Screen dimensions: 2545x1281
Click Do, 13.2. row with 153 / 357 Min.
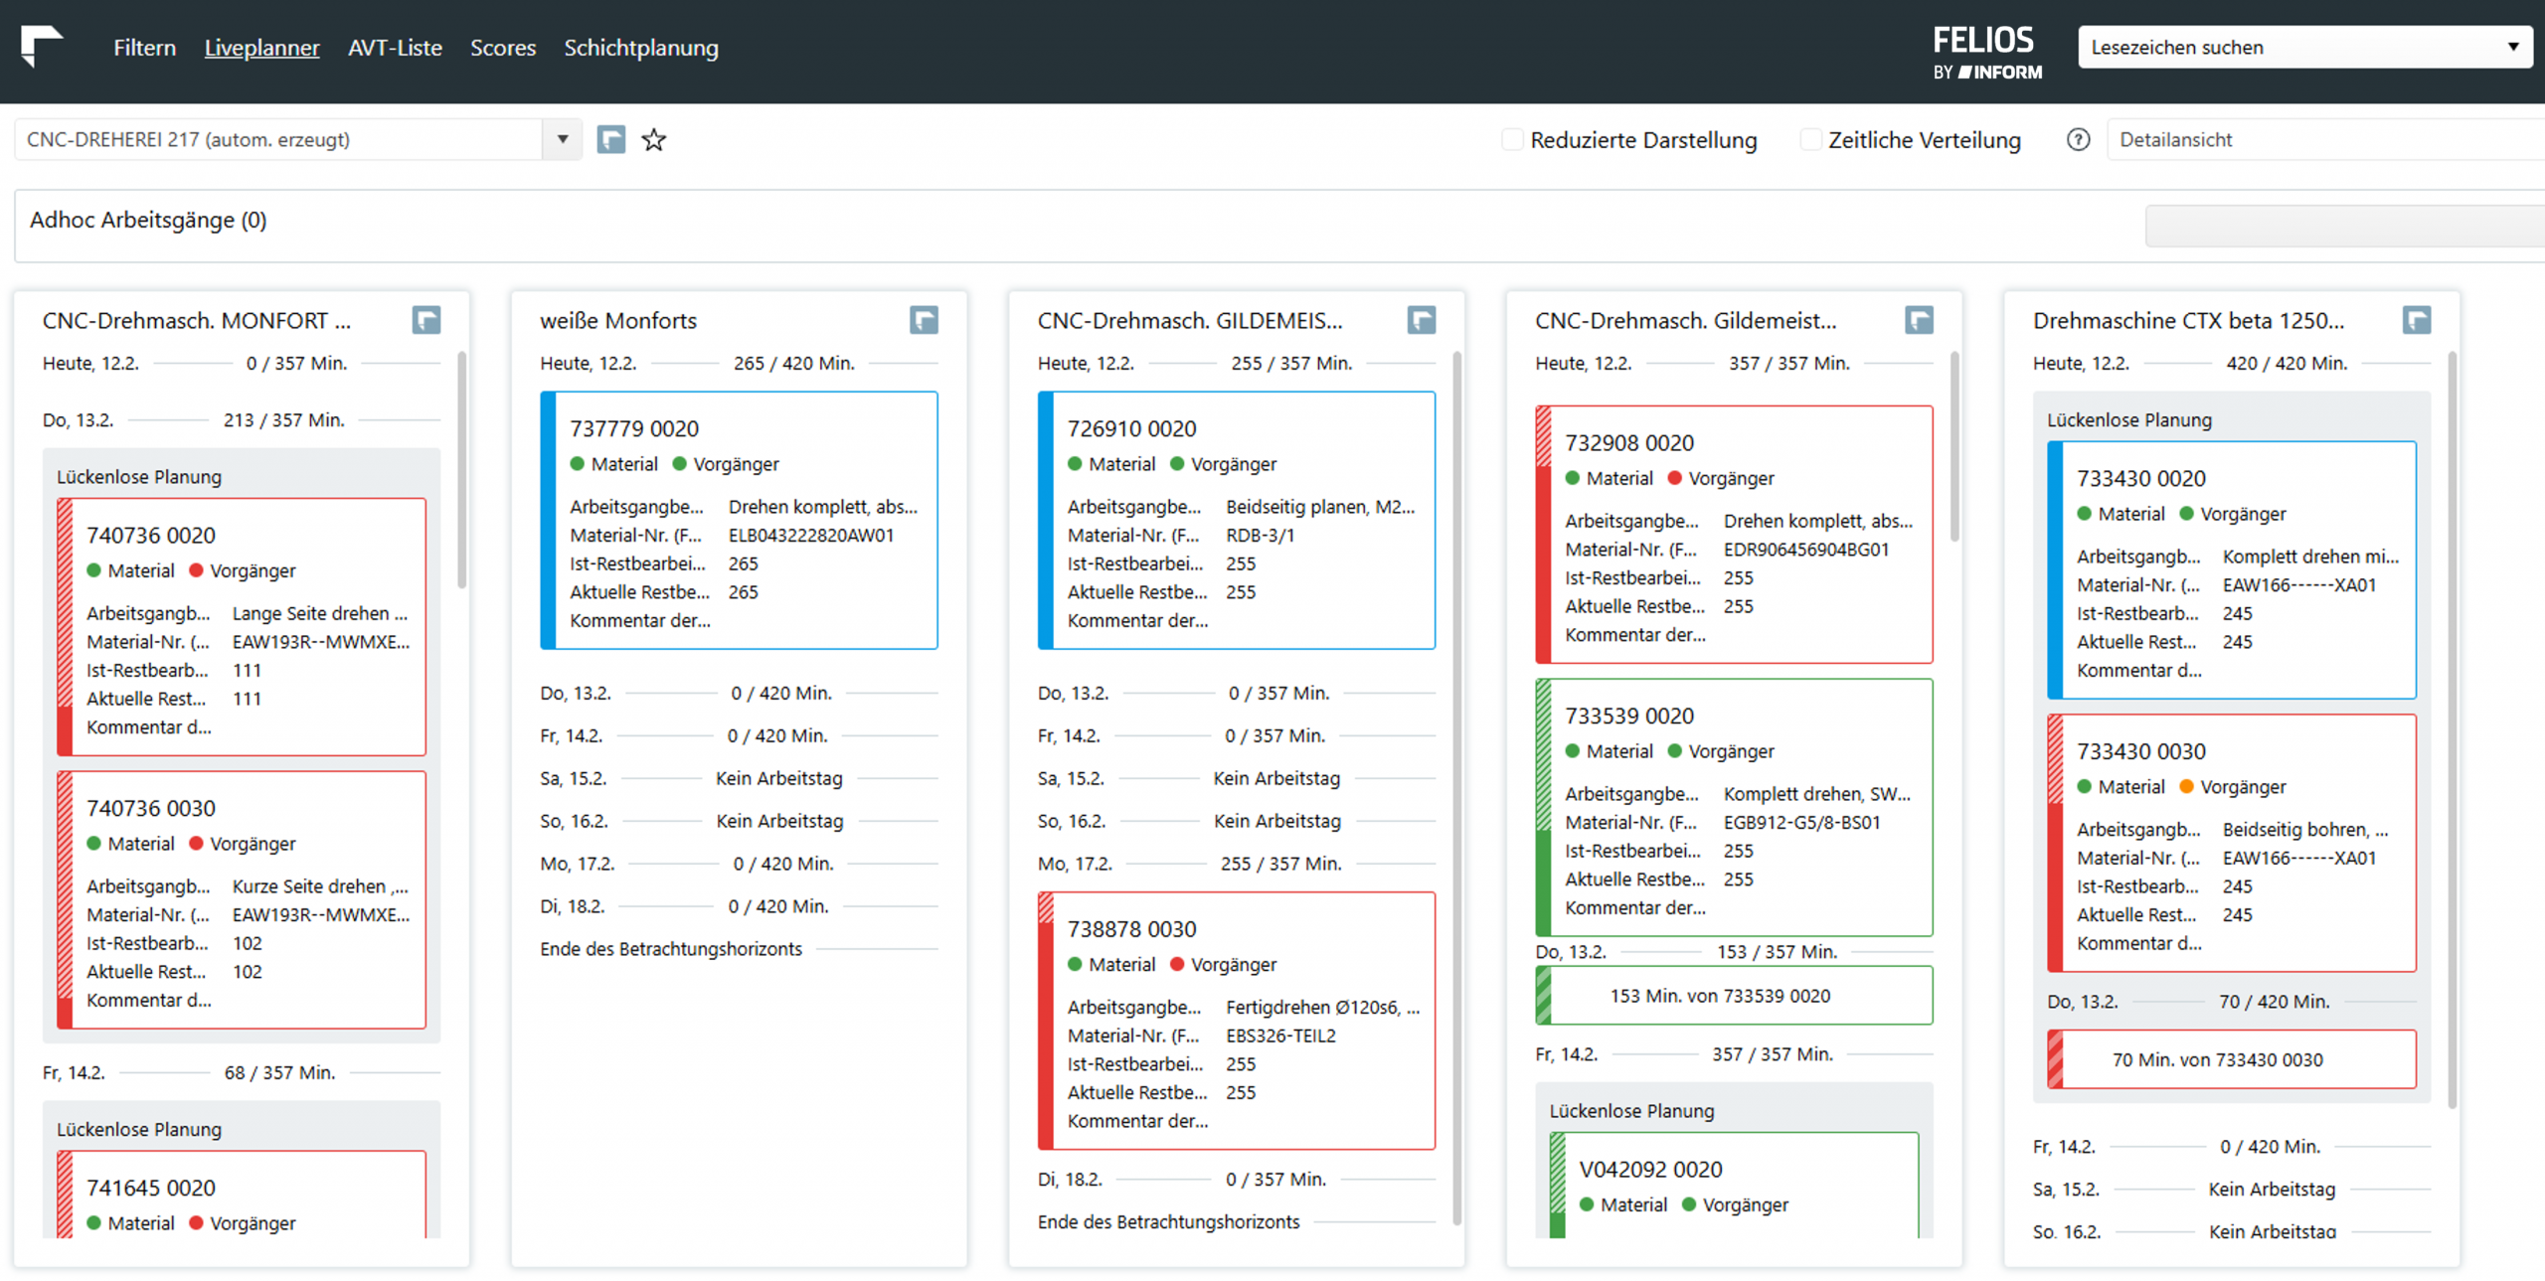click(1734, 952)
